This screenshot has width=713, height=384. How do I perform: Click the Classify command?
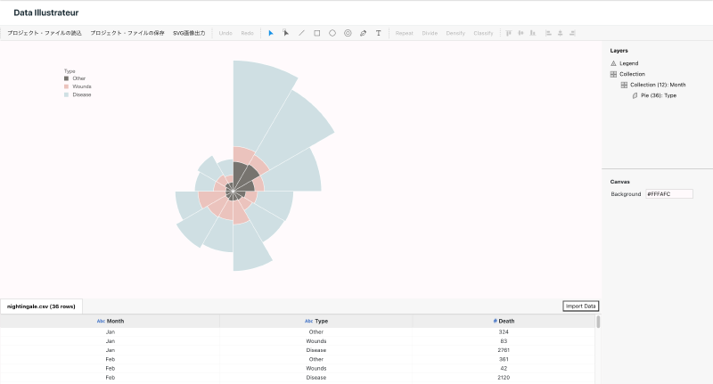tap(483, 33)
